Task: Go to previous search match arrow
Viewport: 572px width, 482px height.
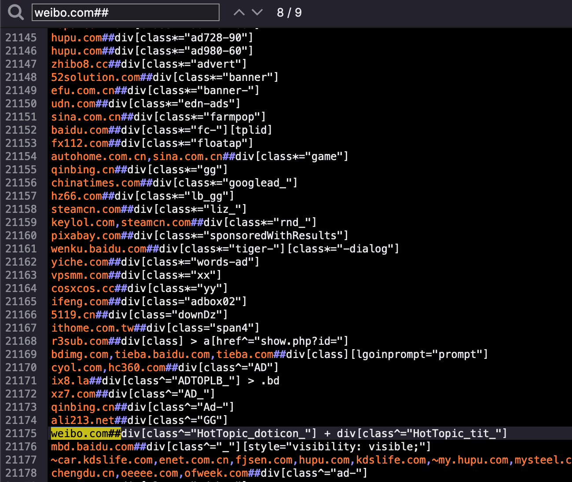Action: pyautogui.click(x=239, y=12)
